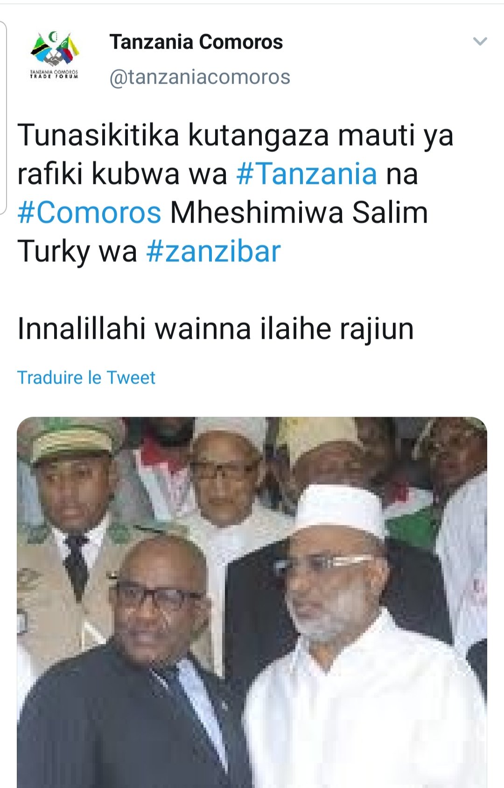Image resolution: width=504 pixels, height=788 pixels.
Task: Open the Tanzania Comoros display name
Action: 196,42
